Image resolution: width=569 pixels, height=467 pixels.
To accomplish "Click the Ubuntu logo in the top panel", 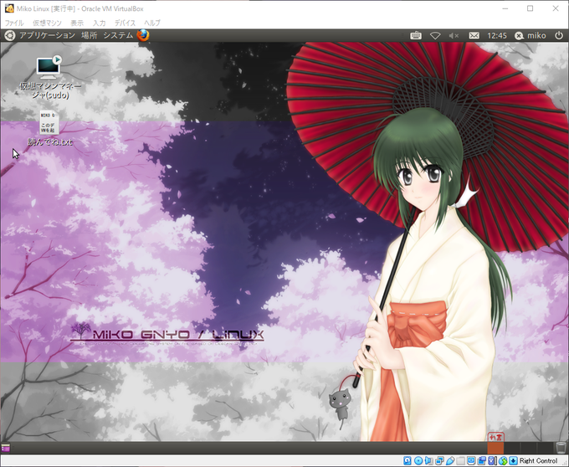I will pos(9,35).
